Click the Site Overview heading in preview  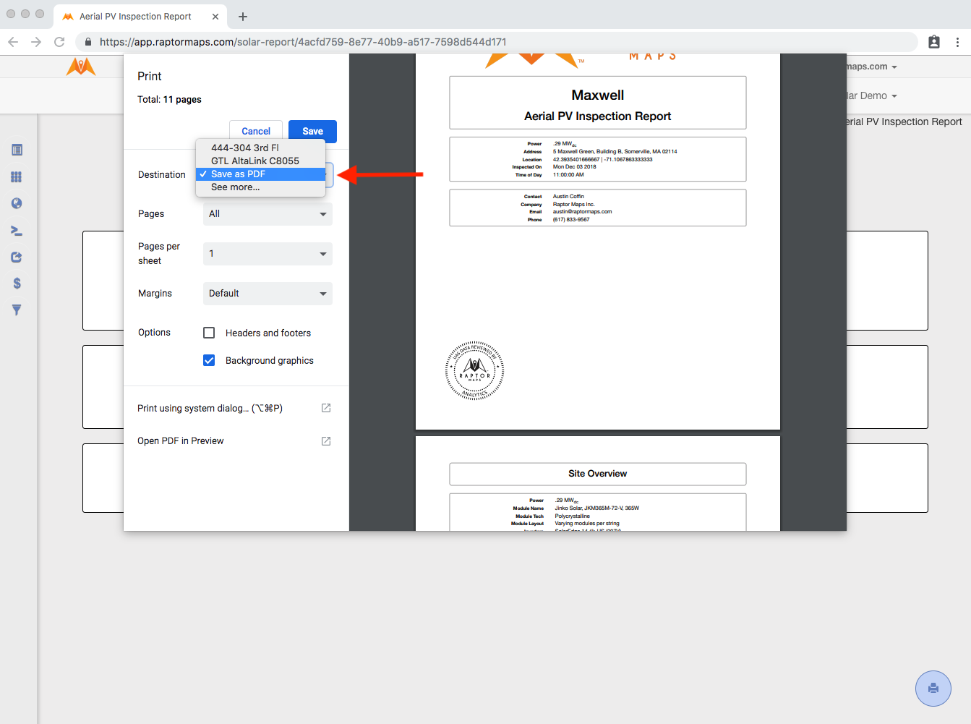pyautogui.click(x=598, y=474)
